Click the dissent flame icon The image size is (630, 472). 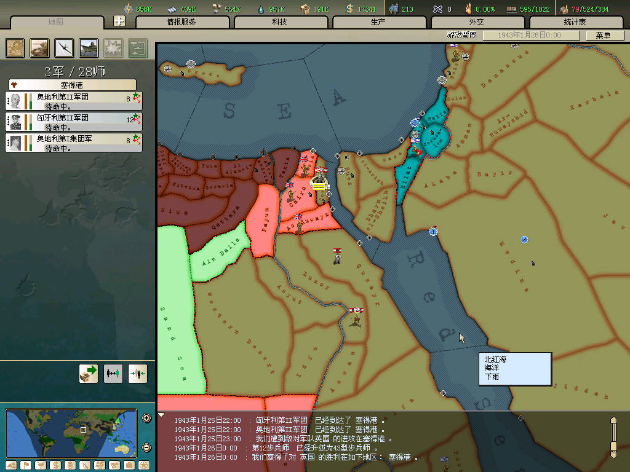tap(468, 9)
